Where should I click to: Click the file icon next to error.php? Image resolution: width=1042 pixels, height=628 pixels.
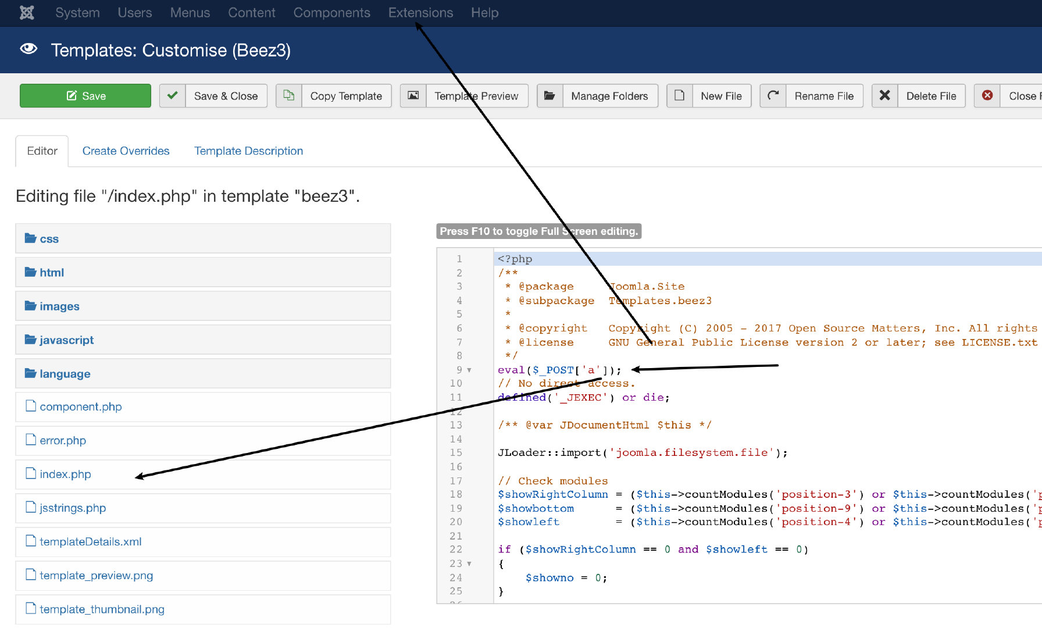(x=31, y=440)
